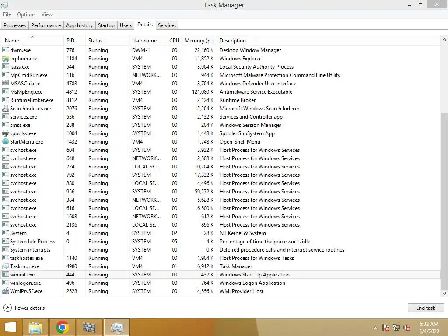Open Windows Defender taskbar icon
The width and height of the screenshot is (448, 336).
89,327
